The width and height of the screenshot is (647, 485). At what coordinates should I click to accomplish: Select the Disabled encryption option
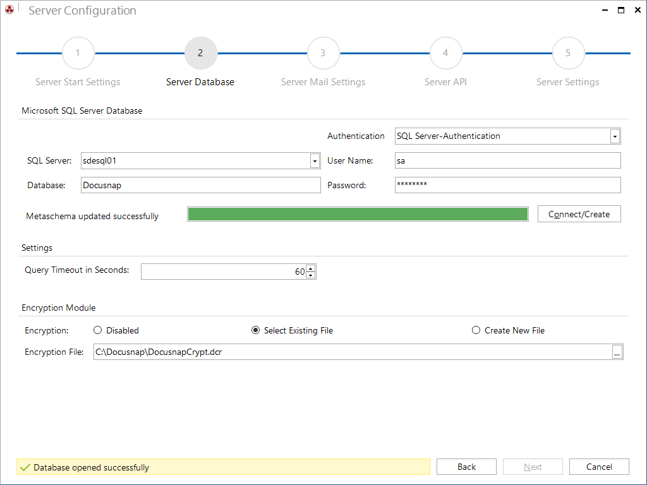(97, 330)
